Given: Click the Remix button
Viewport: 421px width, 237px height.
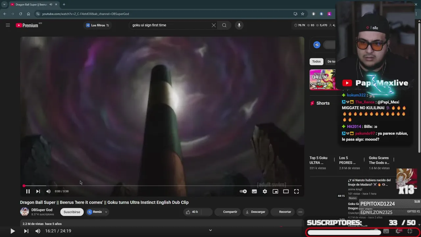Looking at the screenshot, I should coord(95,212).
